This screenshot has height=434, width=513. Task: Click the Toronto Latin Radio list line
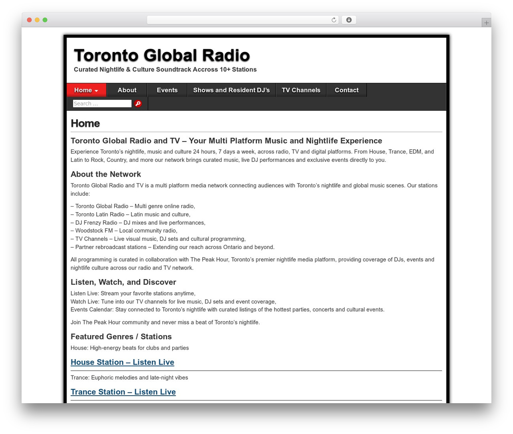click(131, 215)
